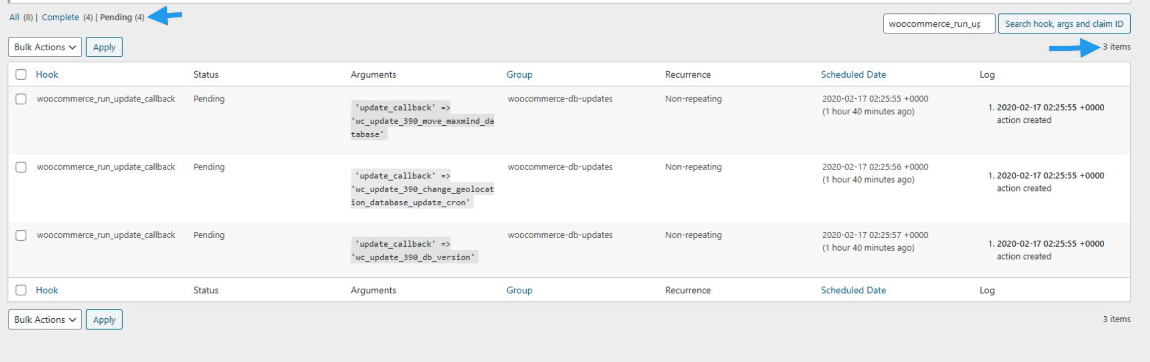Switch to the Complete actions filter
1150x362 pixels.
[60, 17]
